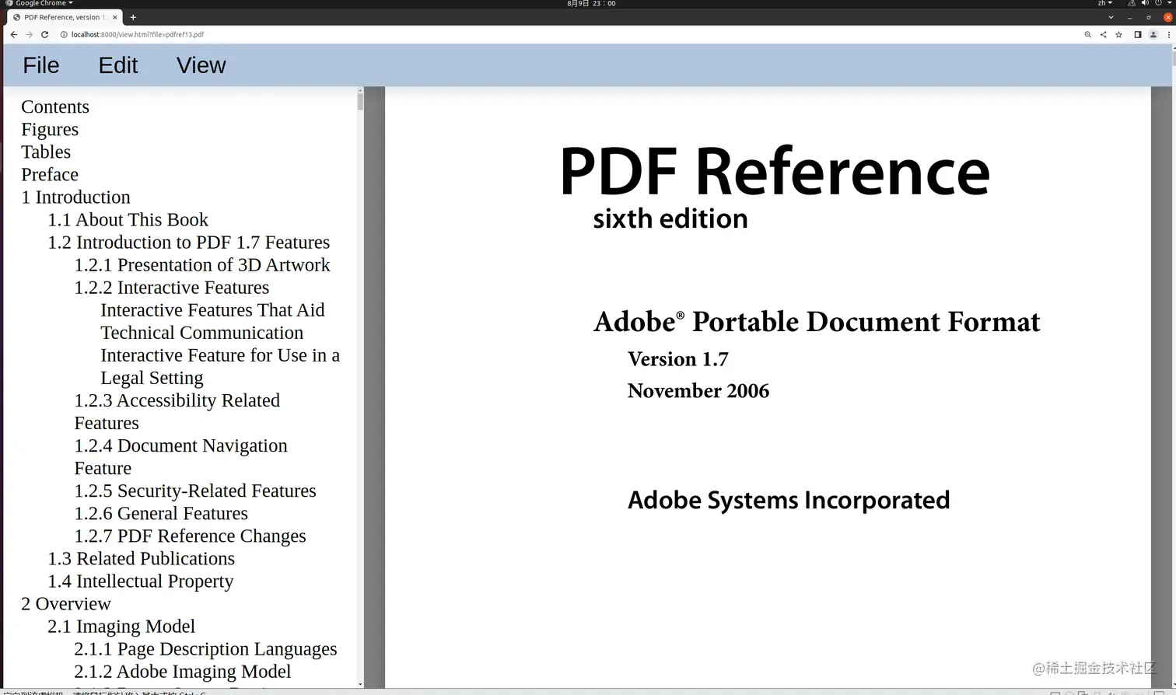
Task: Click the power icon in system tray
Action: tap(1158, 4)
